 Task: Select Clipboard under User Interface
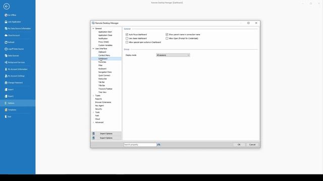[102, 52]
